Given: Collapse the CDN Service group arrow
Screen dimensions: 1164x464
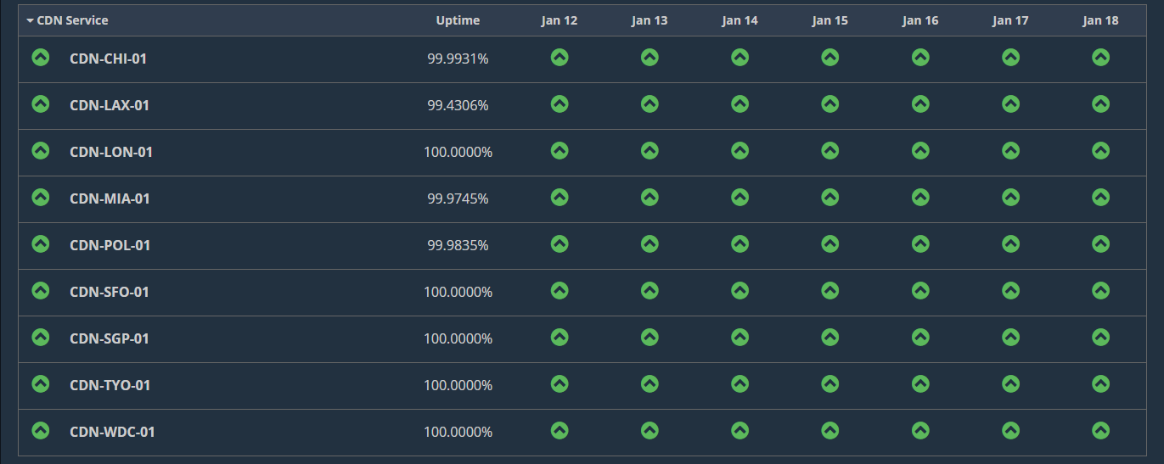Looking at the screenshot, I should click(x=31, y=20).
